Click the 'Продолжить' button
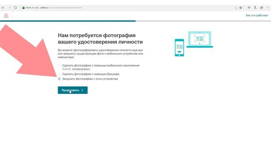Image resolution: width=271 pixels, height=152 pixels. click(72, 90)
